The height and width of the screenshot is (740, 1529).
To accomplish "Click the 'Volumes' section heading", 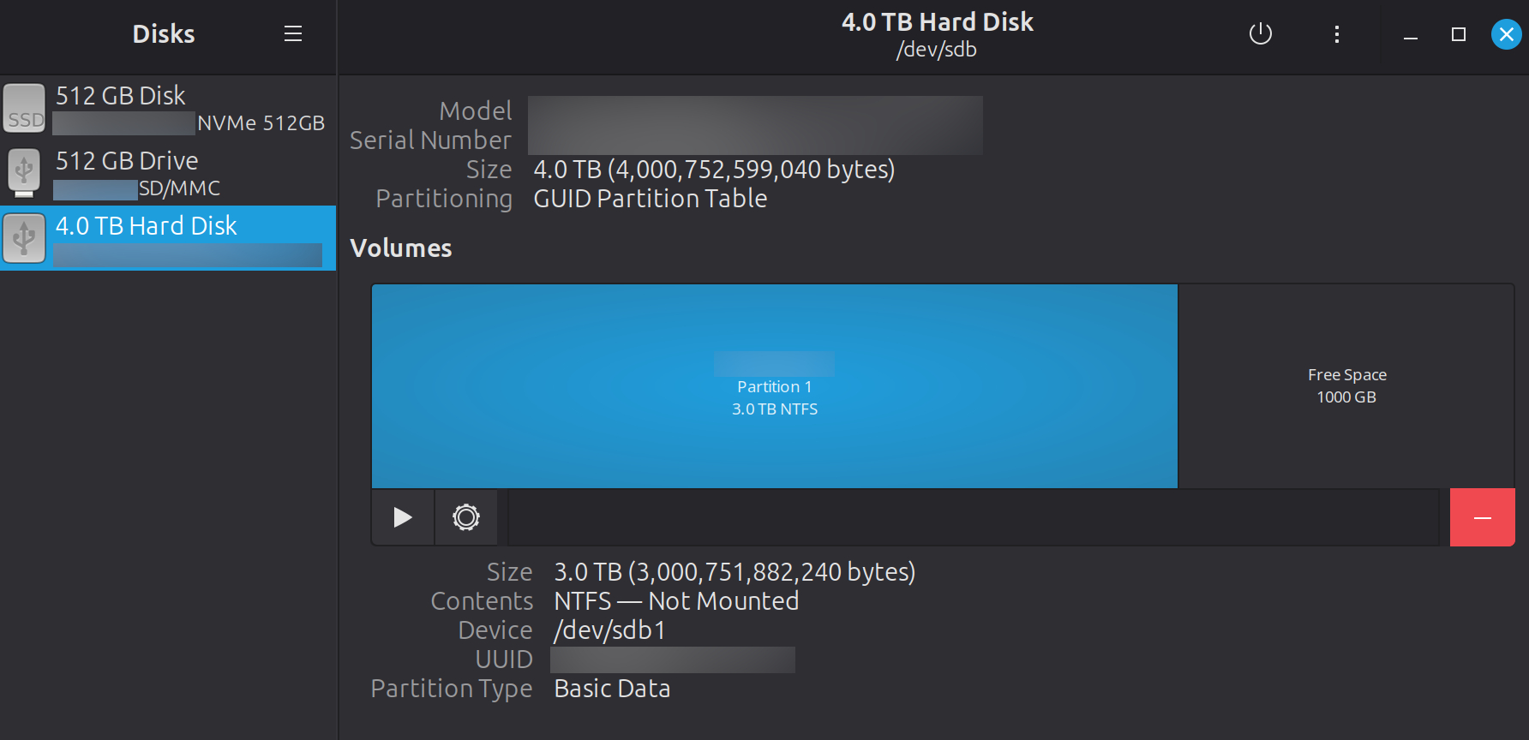I will (x=401, y=248).
